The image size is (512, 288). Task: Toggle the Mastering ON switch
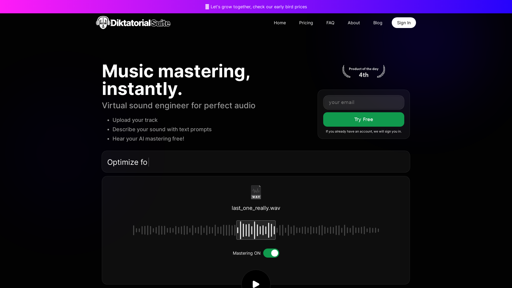coord(271,253)
